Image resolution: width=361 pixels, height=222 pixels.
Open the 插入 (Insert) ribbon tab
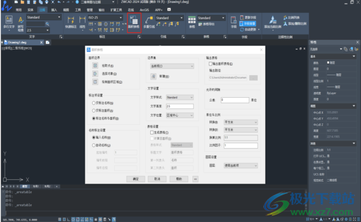coord(54,10)
